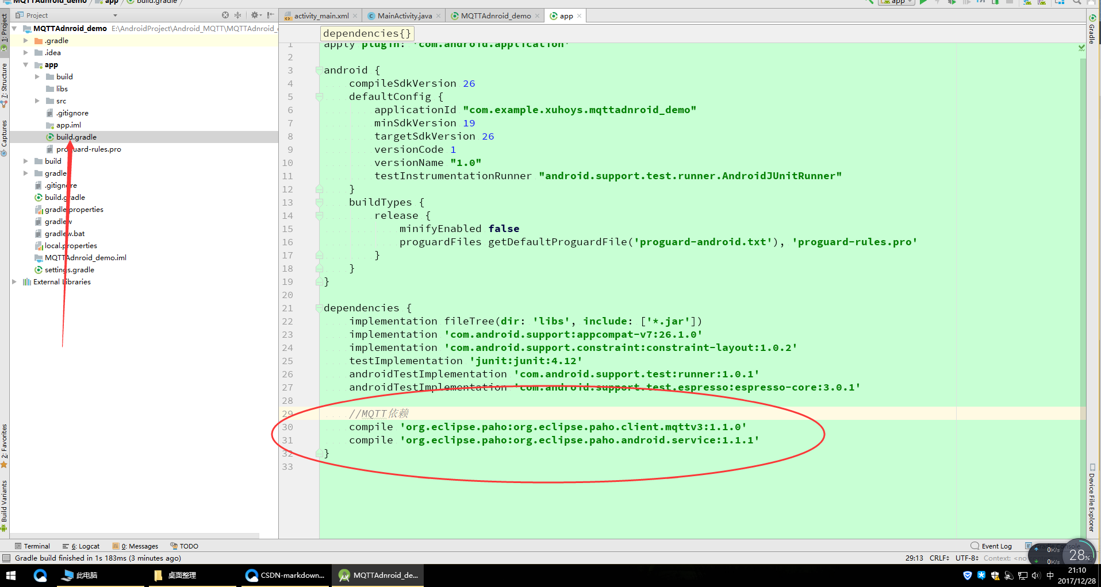Fold the defaultConfig block
Viewport: 1101px width, 587px height.
tap(319, 96)
